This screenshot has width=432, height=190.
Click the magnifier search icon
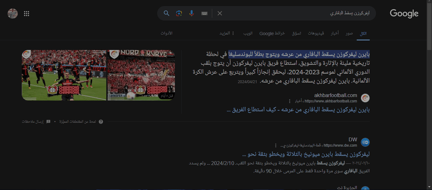point(166,13)
